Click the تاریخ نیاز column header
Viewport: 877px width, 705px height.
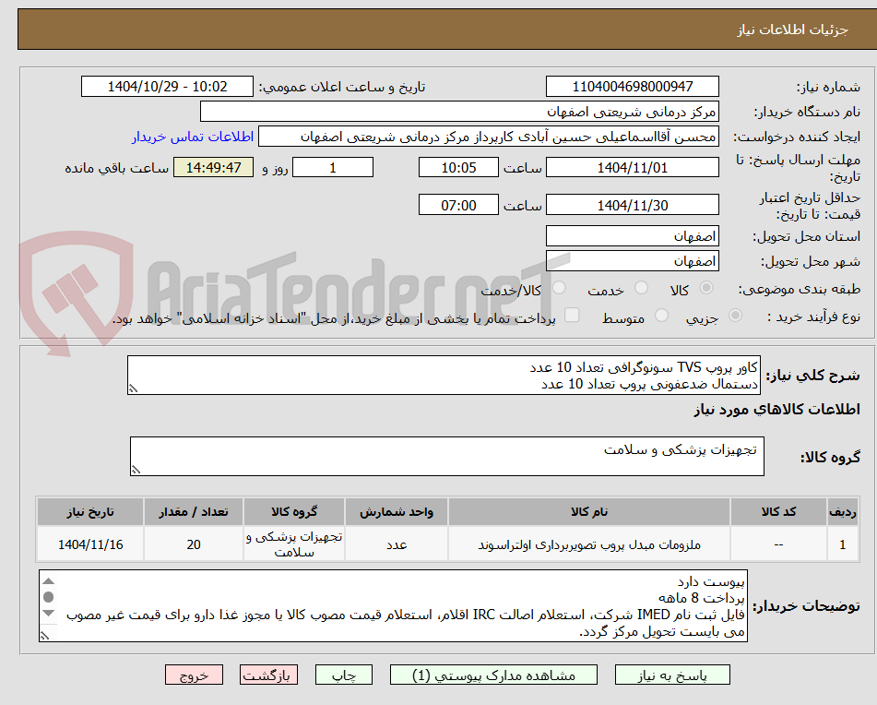point(90,512)
